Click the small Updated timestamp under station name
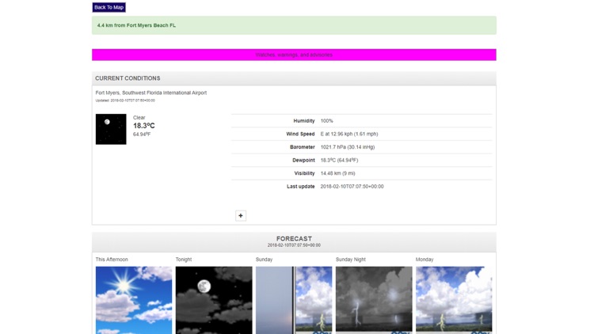This screenshot has width=594, height=334. (125, 101)
